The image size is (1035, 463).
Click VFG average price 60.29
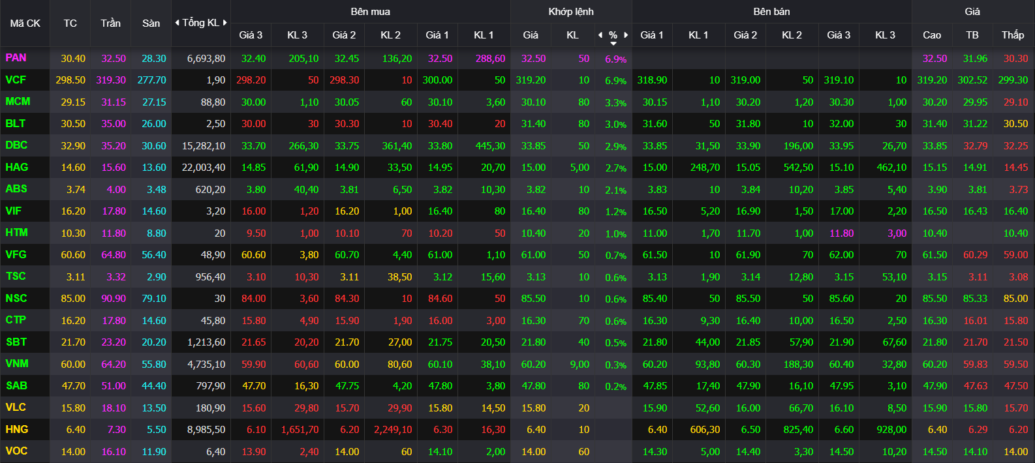coord(976,255)
